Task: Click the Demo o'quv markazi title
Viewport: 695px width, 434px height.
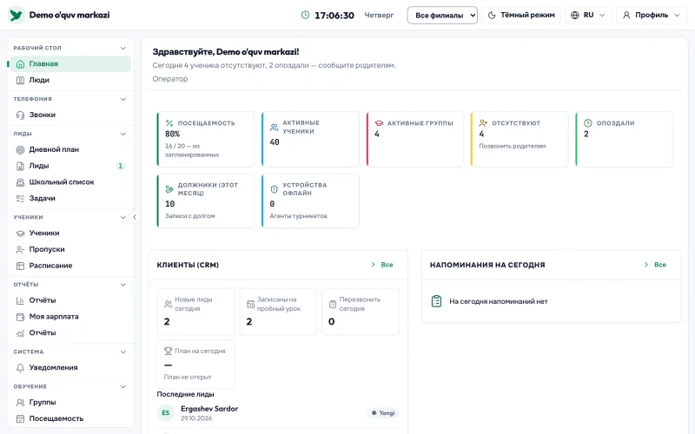Action: coord(69,15)
